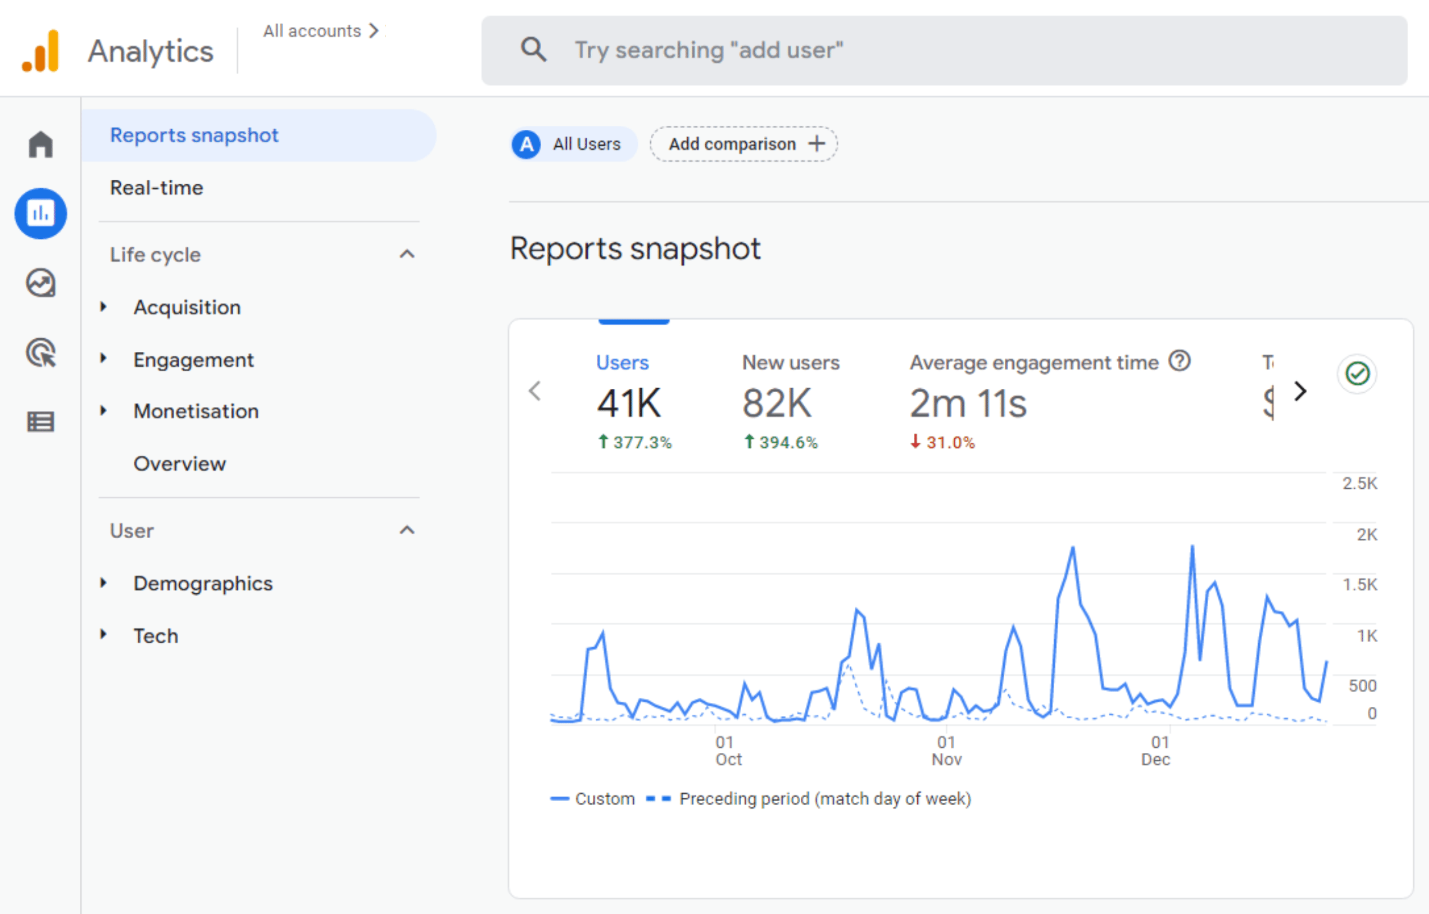
Task: Open the Configure table icon
Action: click(40, 422)
